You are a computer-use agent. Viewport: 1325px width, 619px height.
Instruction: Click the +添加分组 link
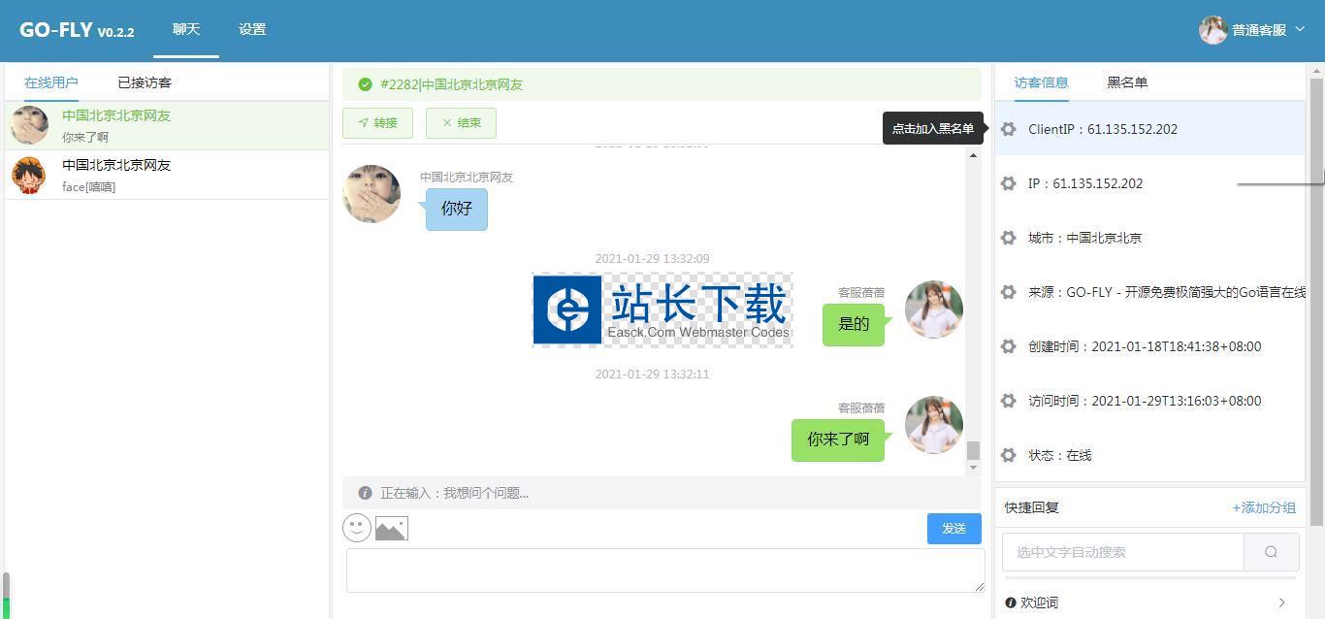(1264, 507)
